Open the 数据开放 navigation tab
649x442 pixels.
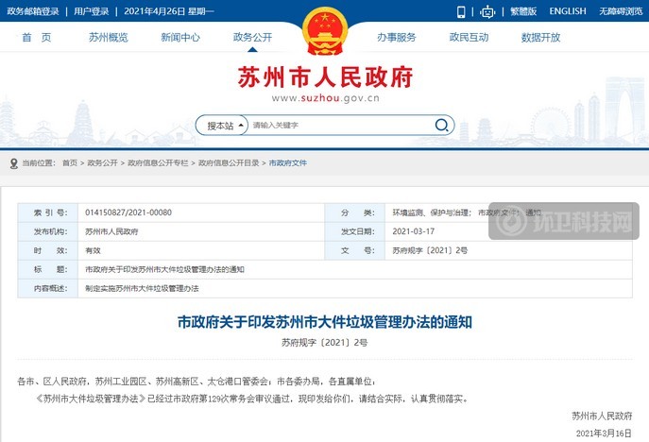pyautogui.click(x=540, y=38)
